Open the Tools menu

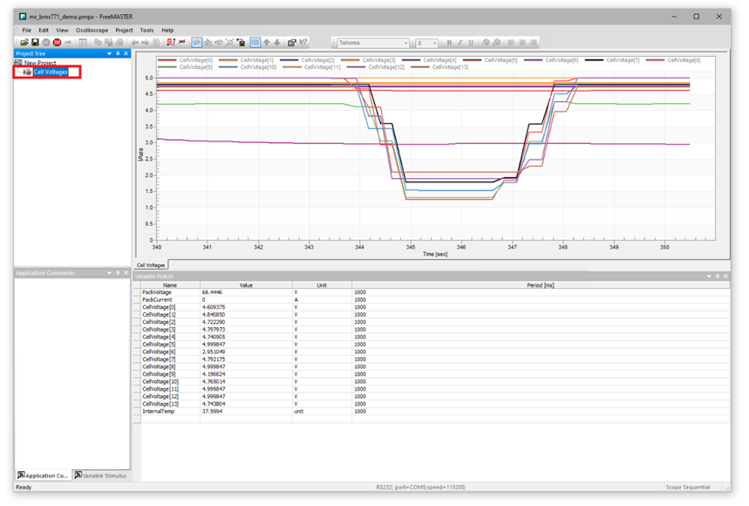(146, 31)
